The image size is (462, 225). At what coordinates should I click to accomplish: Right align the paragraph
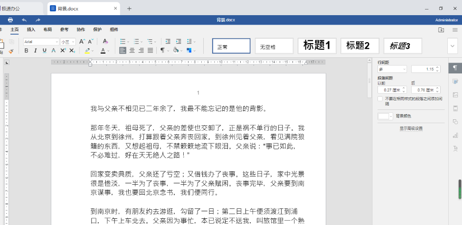coord(141,51)
